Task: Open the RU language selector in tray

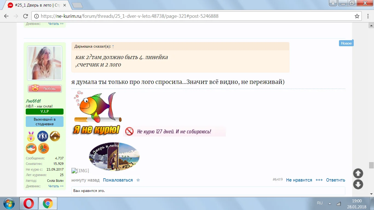Action: pos(320,203)
